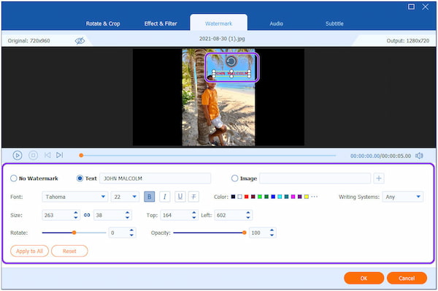Decrease the Top position value
This screenshot has height=291, width=438.
pos(194,217)
